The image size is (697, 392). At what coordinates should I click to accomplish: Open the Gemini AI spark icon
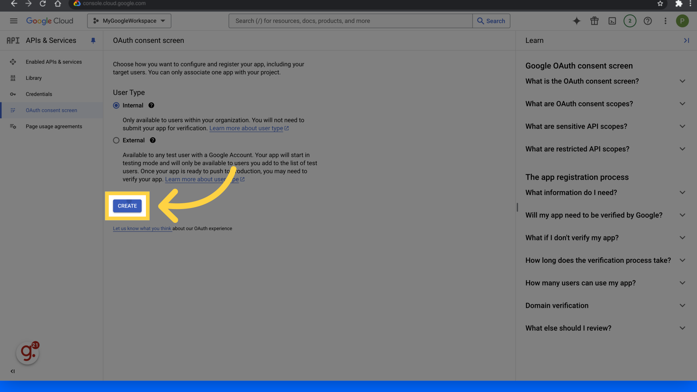[x=576, y=21]
